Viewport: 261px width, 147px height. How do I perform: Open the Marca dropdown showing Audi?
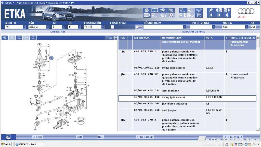(x=246, y=27)
